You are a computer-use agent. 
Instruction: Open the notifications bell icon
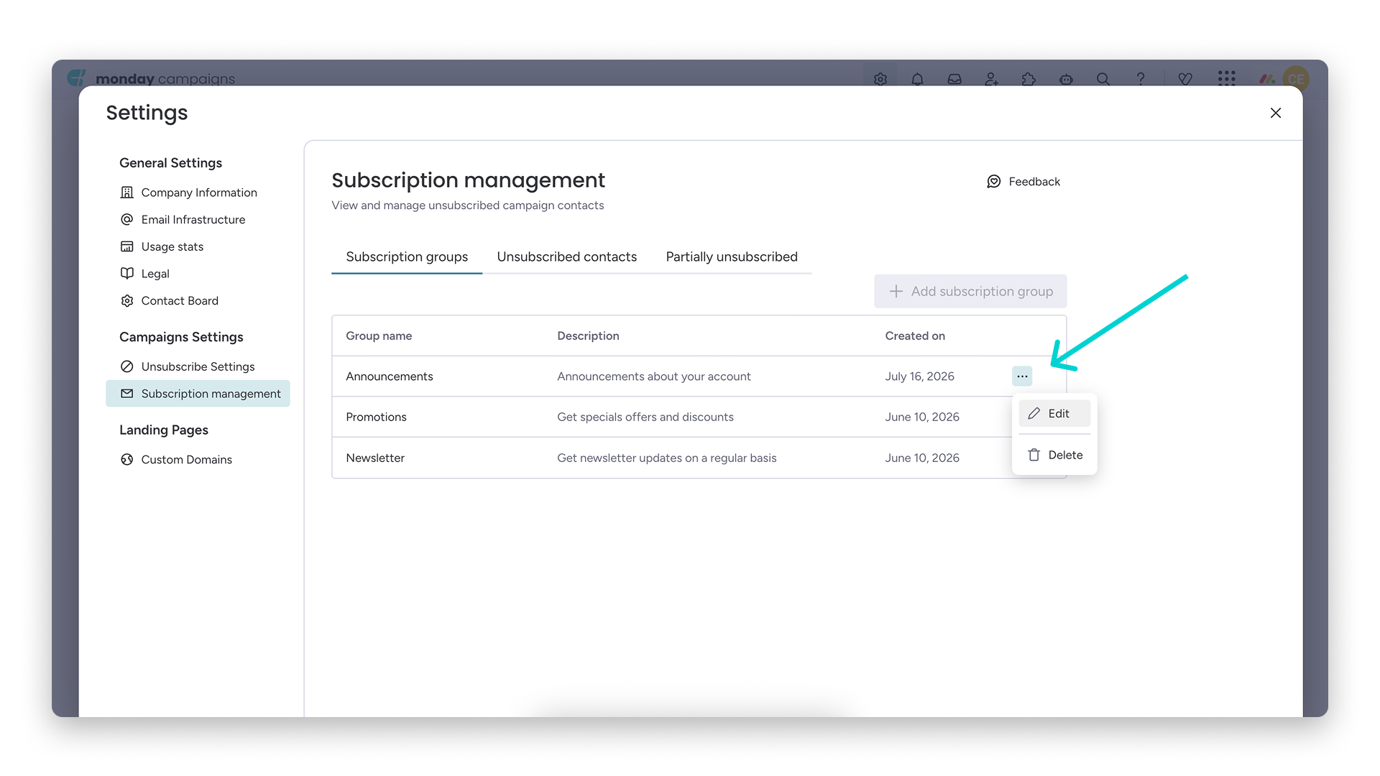[x=917, y=79]
